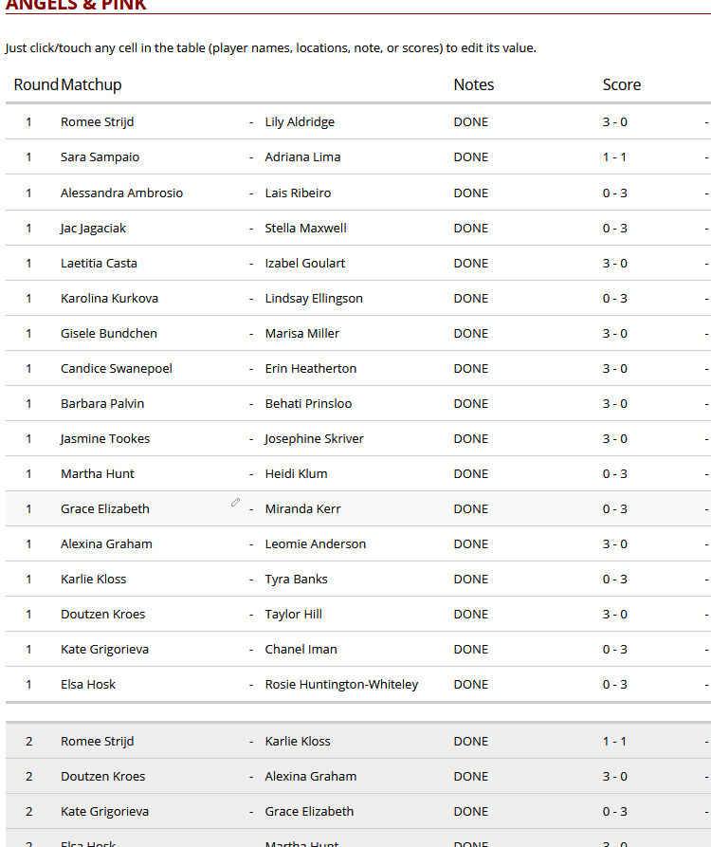The width and height of the screenshot is (711, 847).
Task: Click the pencil edit icon beside Grace Elizabeth
Action: (x=235, y=503)
